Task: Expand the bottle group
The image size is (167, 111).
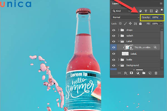Action: [x=119, y=60]
